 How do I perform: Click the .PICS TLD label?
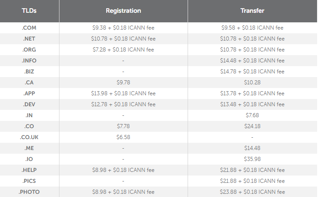coord(29,181)
